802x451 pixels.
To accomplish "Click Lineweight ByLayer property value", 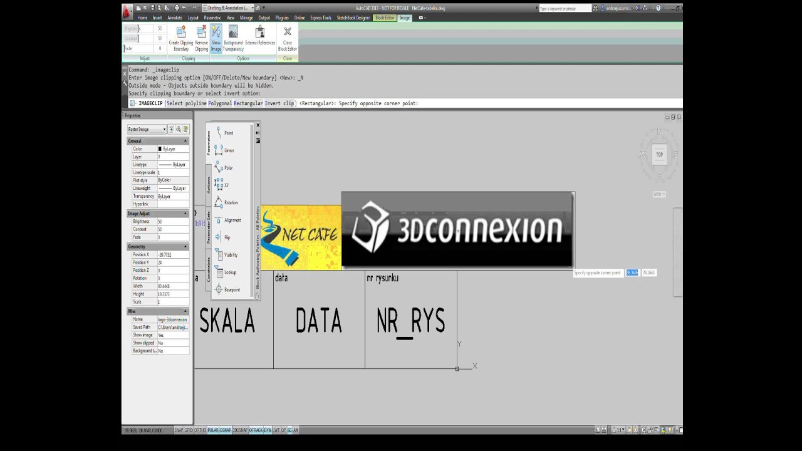I will pos(173,188).
